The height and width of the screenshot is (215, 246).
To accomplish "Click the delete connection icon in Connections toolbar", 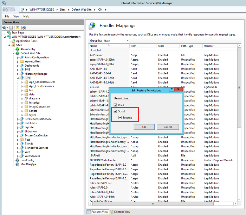I will (24, 28).
